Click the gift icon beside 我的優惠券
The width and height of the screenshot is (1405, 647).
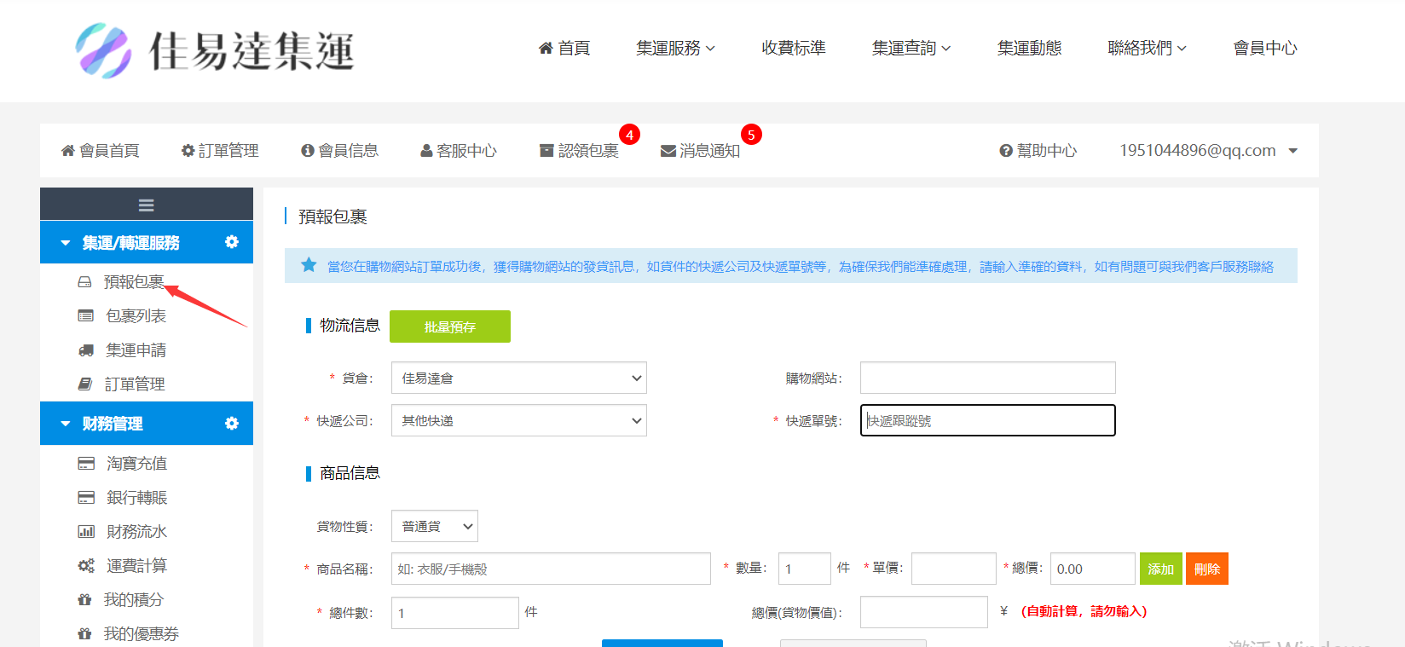[x=84, y=633]
